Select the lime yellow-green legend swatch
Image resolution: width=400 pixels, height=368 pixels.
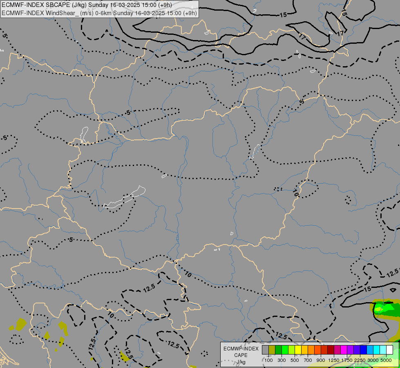click(x=292, y=350)
